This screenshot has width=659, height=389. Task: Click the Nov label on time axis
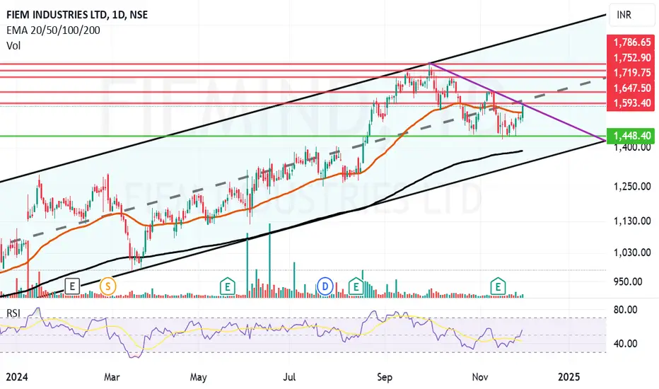479,377
